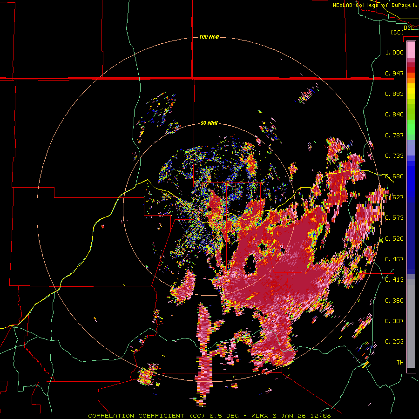The image size is (419, 419).
Task: Select the 50 NMI range ring label
Action: coord(209,123)
